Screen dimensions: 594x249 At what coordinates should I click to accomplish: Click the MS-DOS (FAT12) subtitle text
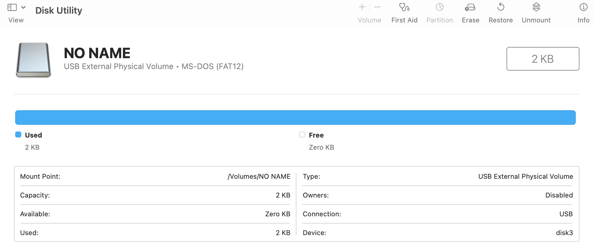click(213, 66)
